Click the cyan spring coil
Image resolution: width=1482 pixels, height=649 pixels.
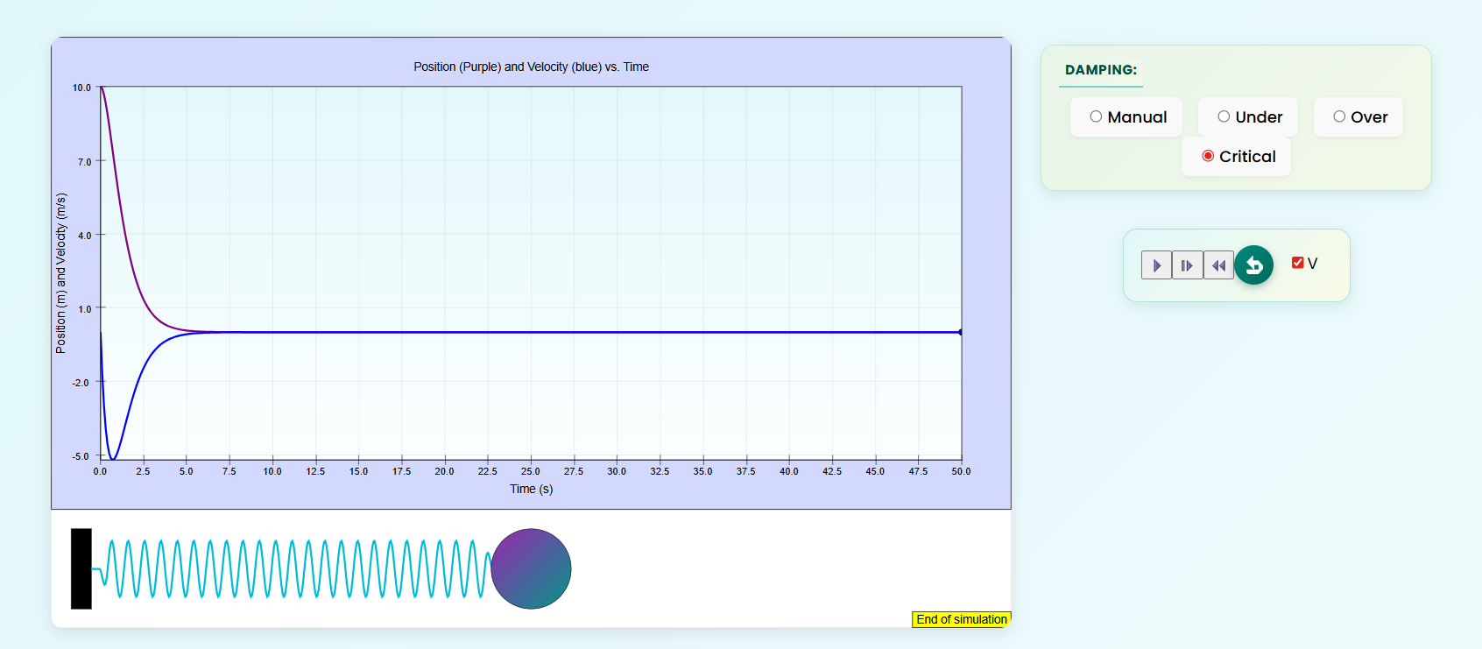(x=291, y=569)
